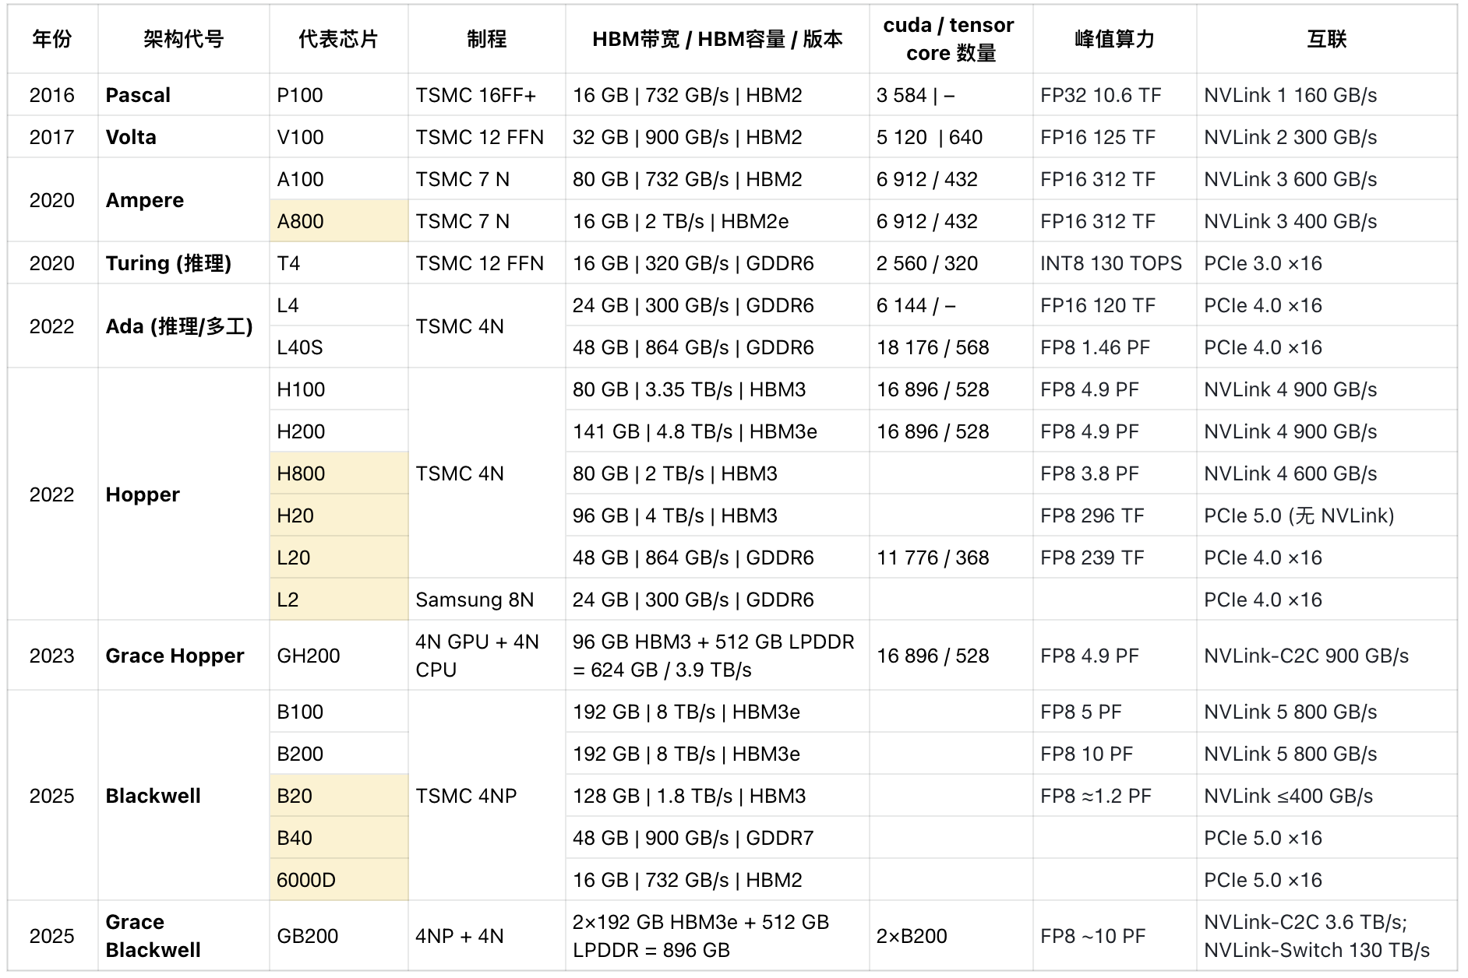Click the Turing (推理) cell
Image resolution: width=1468 pixels, height=978 pixels.
point(184,263)
